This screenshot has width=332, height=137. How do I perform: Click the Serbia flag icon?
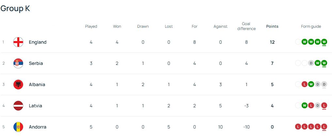point(18,63)
